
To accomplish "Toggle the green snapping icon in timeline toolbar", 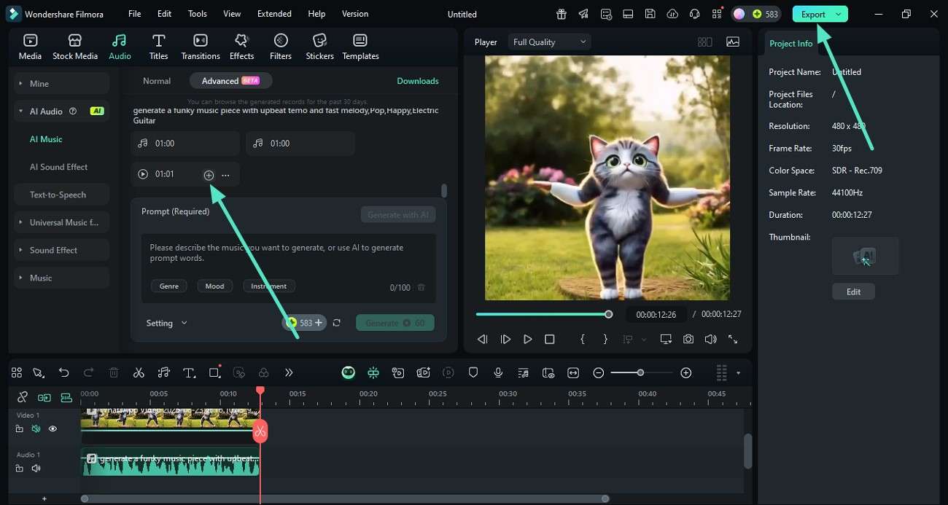I will (373, 372).
